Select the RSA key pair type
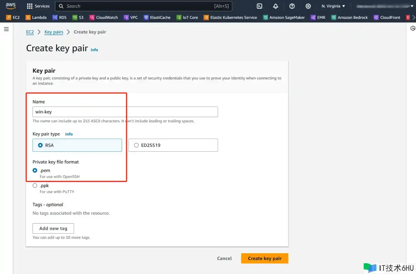Image resolution: width=416 pixels, height=274 pixels. (x=41, y=145)
